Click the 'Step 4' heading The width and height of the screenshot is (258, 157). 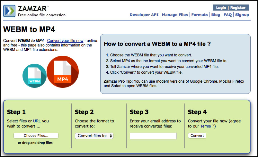coord(197,112)
